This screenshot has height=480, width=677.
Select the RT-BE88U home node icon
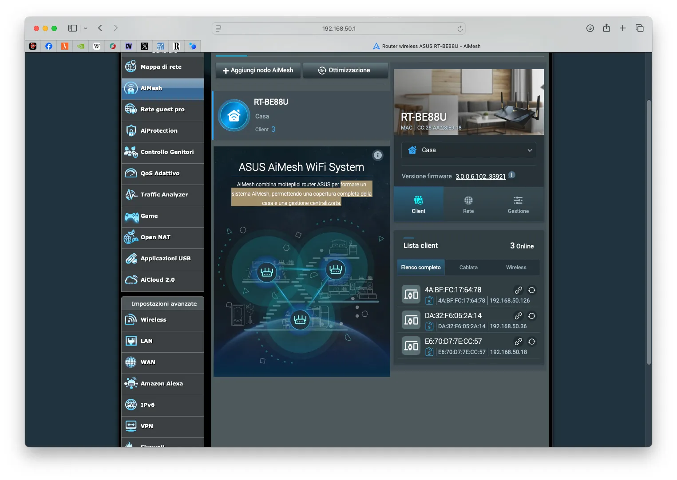tap(234, 115)
